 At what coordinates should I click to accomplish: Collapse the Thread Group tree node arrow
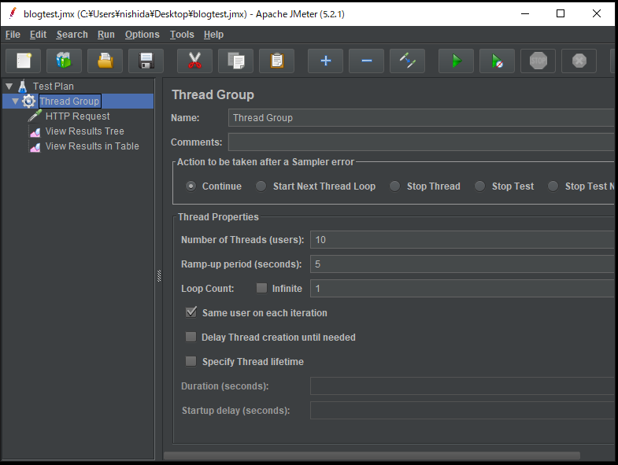pyautogui.click(x=16, y=101)
